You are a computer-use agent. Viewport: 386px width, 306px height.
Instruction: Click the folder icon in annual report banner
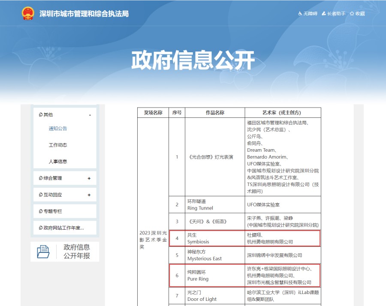[43, 252]
